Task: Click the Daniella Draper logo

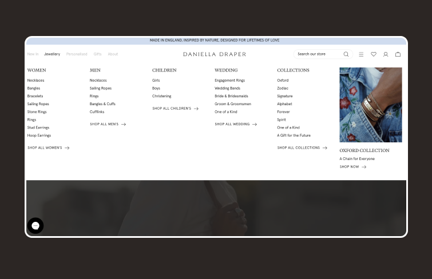Action: (x=215, y=54)
